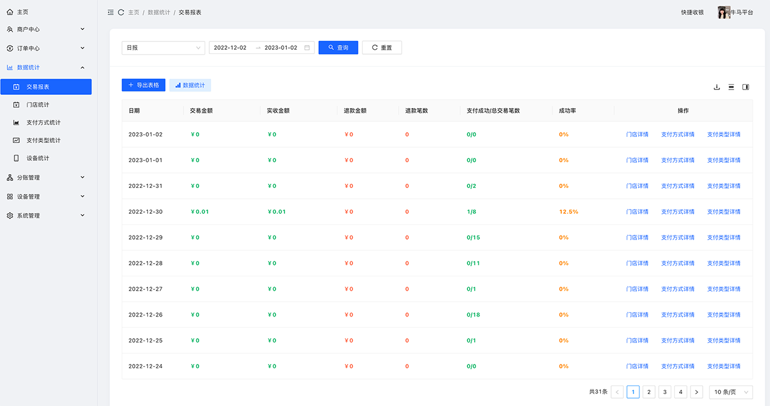Click the refresh icon beside breadcrumb
Image resolution: width=770 pixels, height=406 pixels.
121,12
